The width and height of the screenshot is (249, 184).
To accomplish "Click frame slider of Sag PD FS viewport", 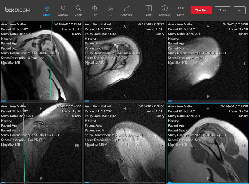I will [x=125, y=183].
